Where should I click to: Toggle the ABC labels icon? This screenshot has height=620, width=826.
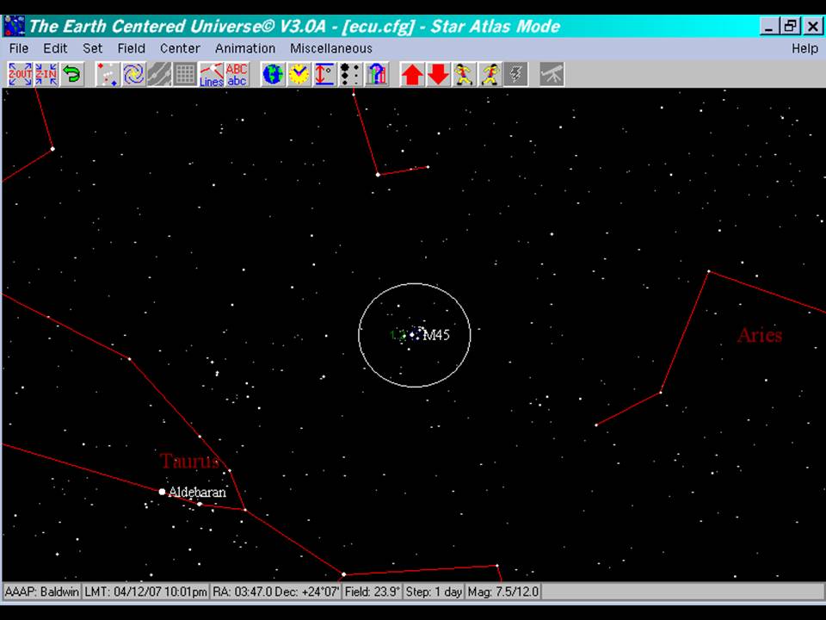click(237, 74)
